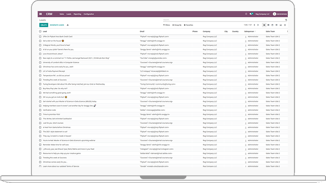Open the conversations chat bubble icon
The image size is (326, 183).
(251, 14)
